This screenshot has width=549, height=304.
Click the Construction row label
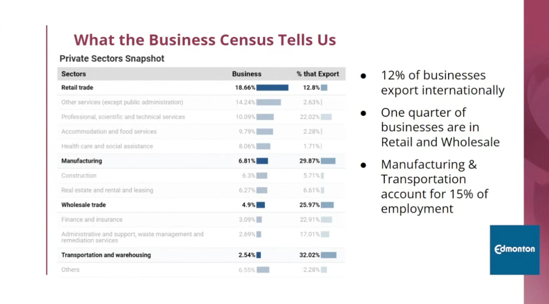point(79,176)
